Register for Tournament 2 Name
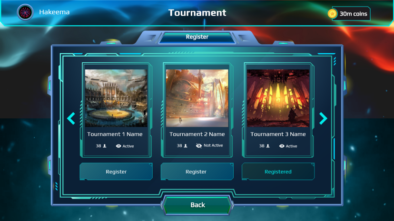The image size is (394, 221). pos(197,172)
